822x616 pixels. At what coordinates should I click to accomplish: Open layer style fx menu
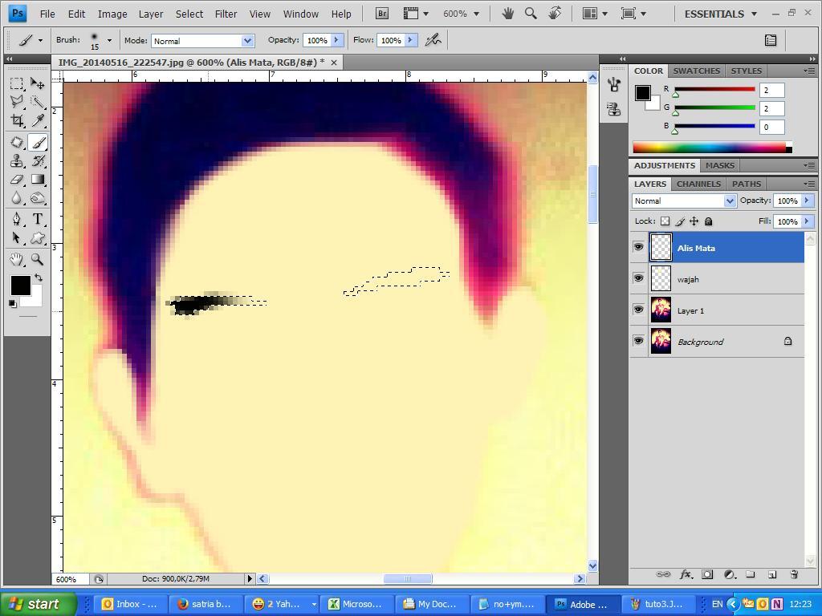pos(686,574)
